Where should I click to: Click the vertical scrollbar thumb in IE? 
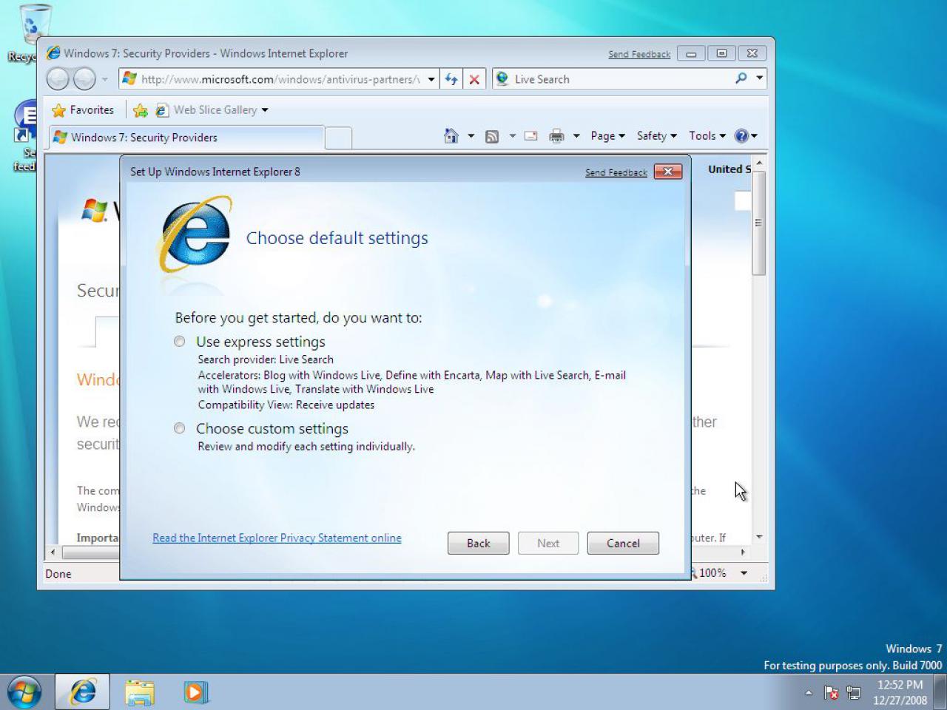(x=758, y=223)
